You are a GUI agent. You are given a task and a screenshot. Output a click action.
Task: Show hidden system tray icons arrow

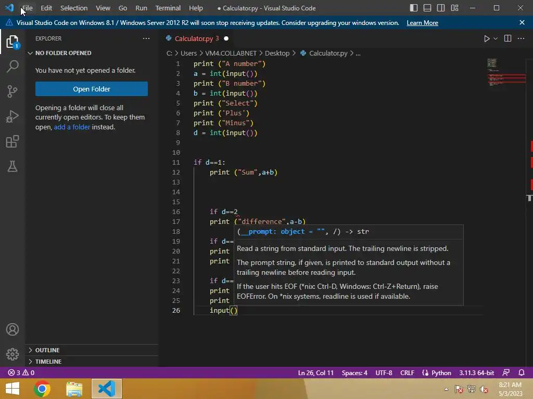point(446,389)
